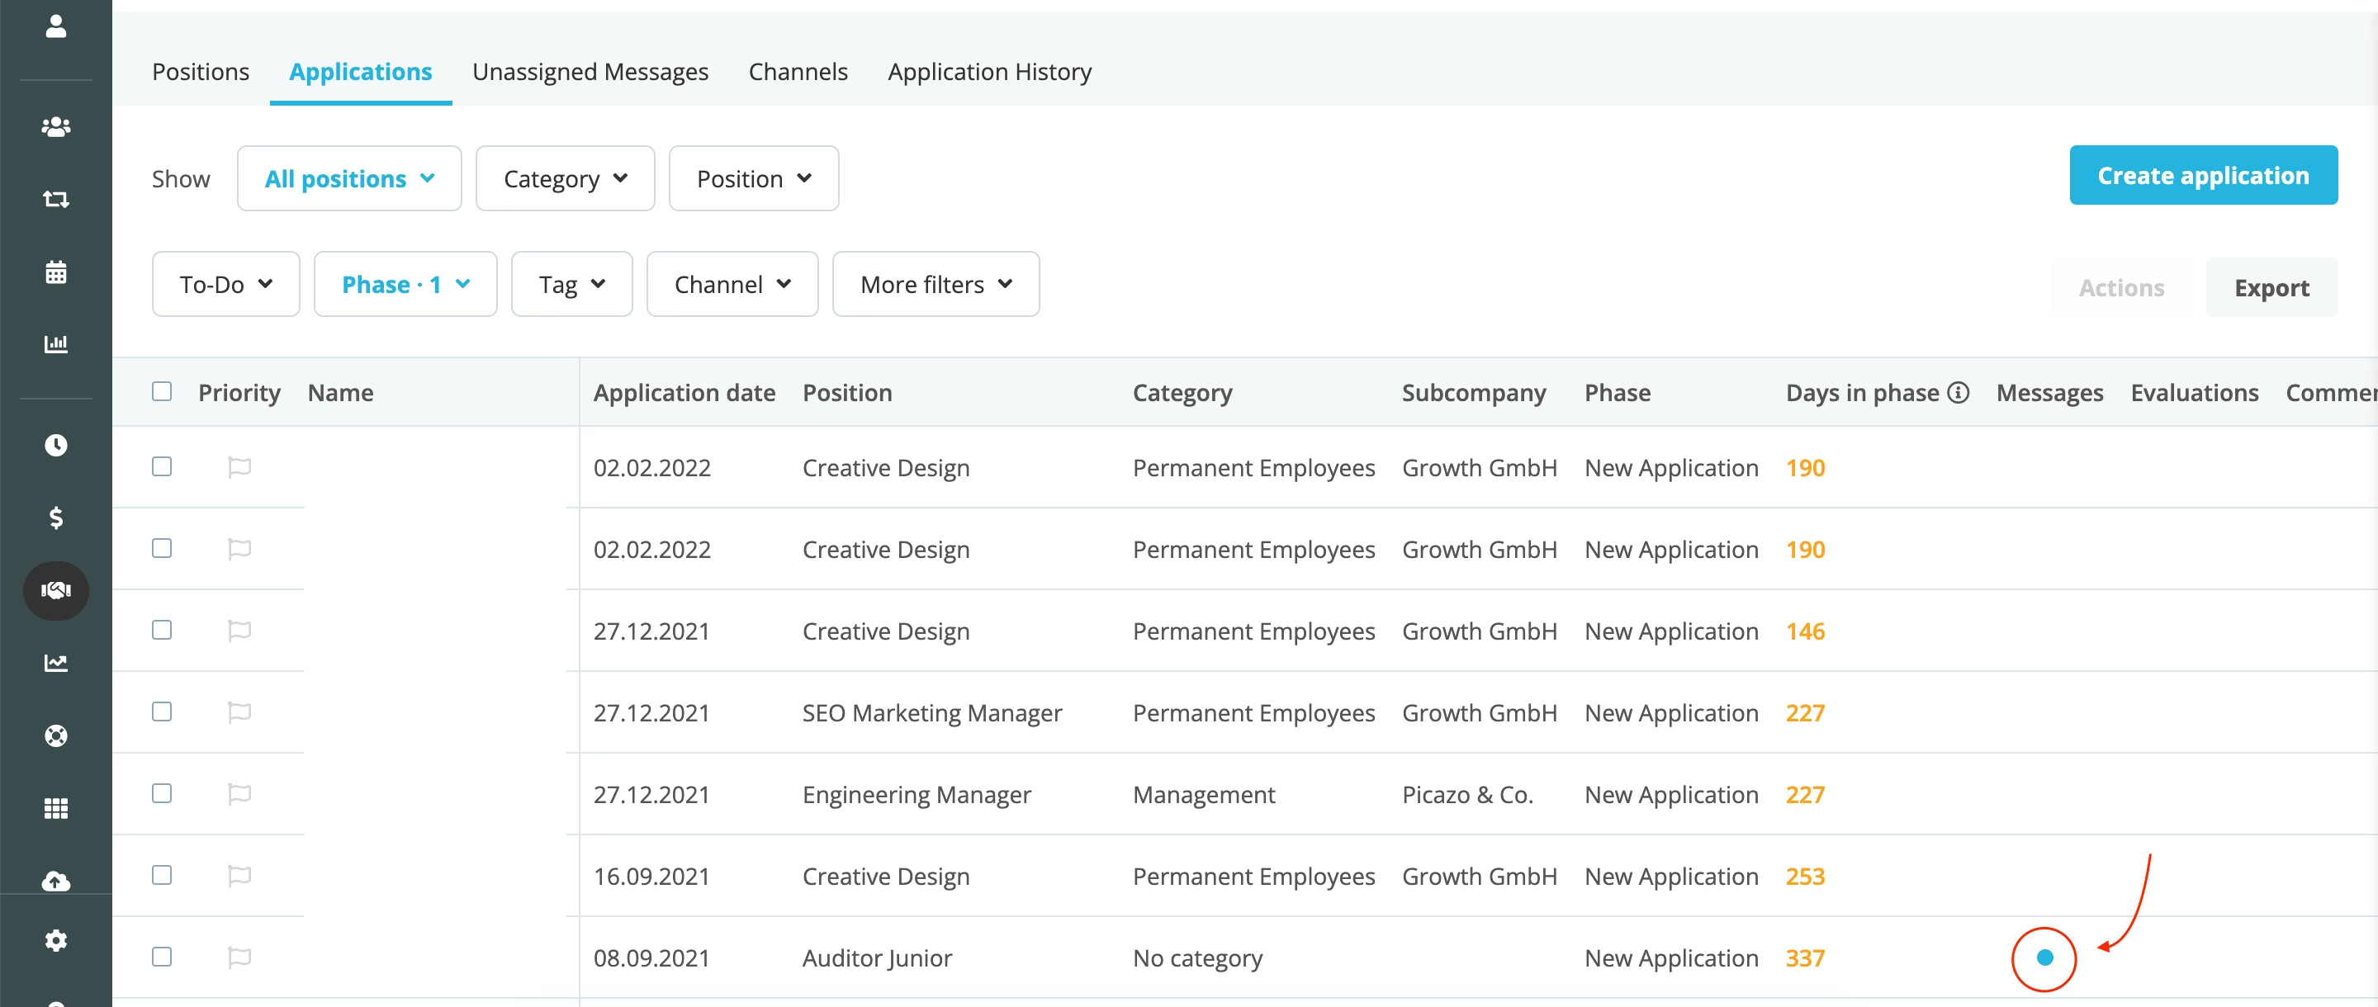
Task: Click the Messages column header
Action: [x=2049, y=392]
